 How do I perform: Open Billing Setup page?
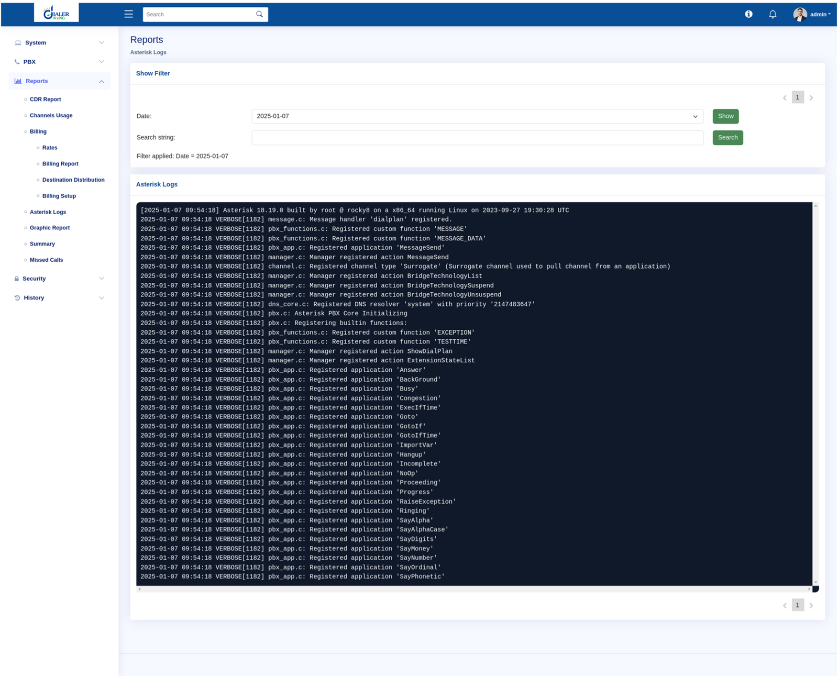tap(59, 196)
